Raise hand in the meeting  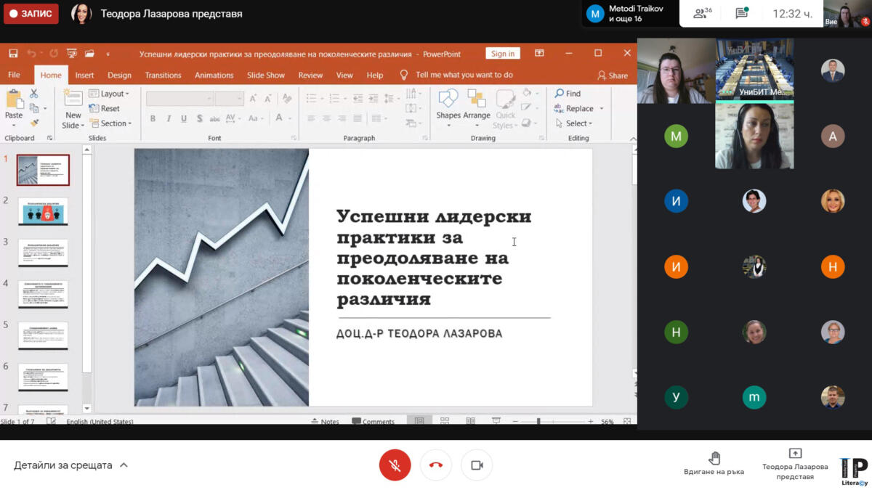[x=714, y=464]
